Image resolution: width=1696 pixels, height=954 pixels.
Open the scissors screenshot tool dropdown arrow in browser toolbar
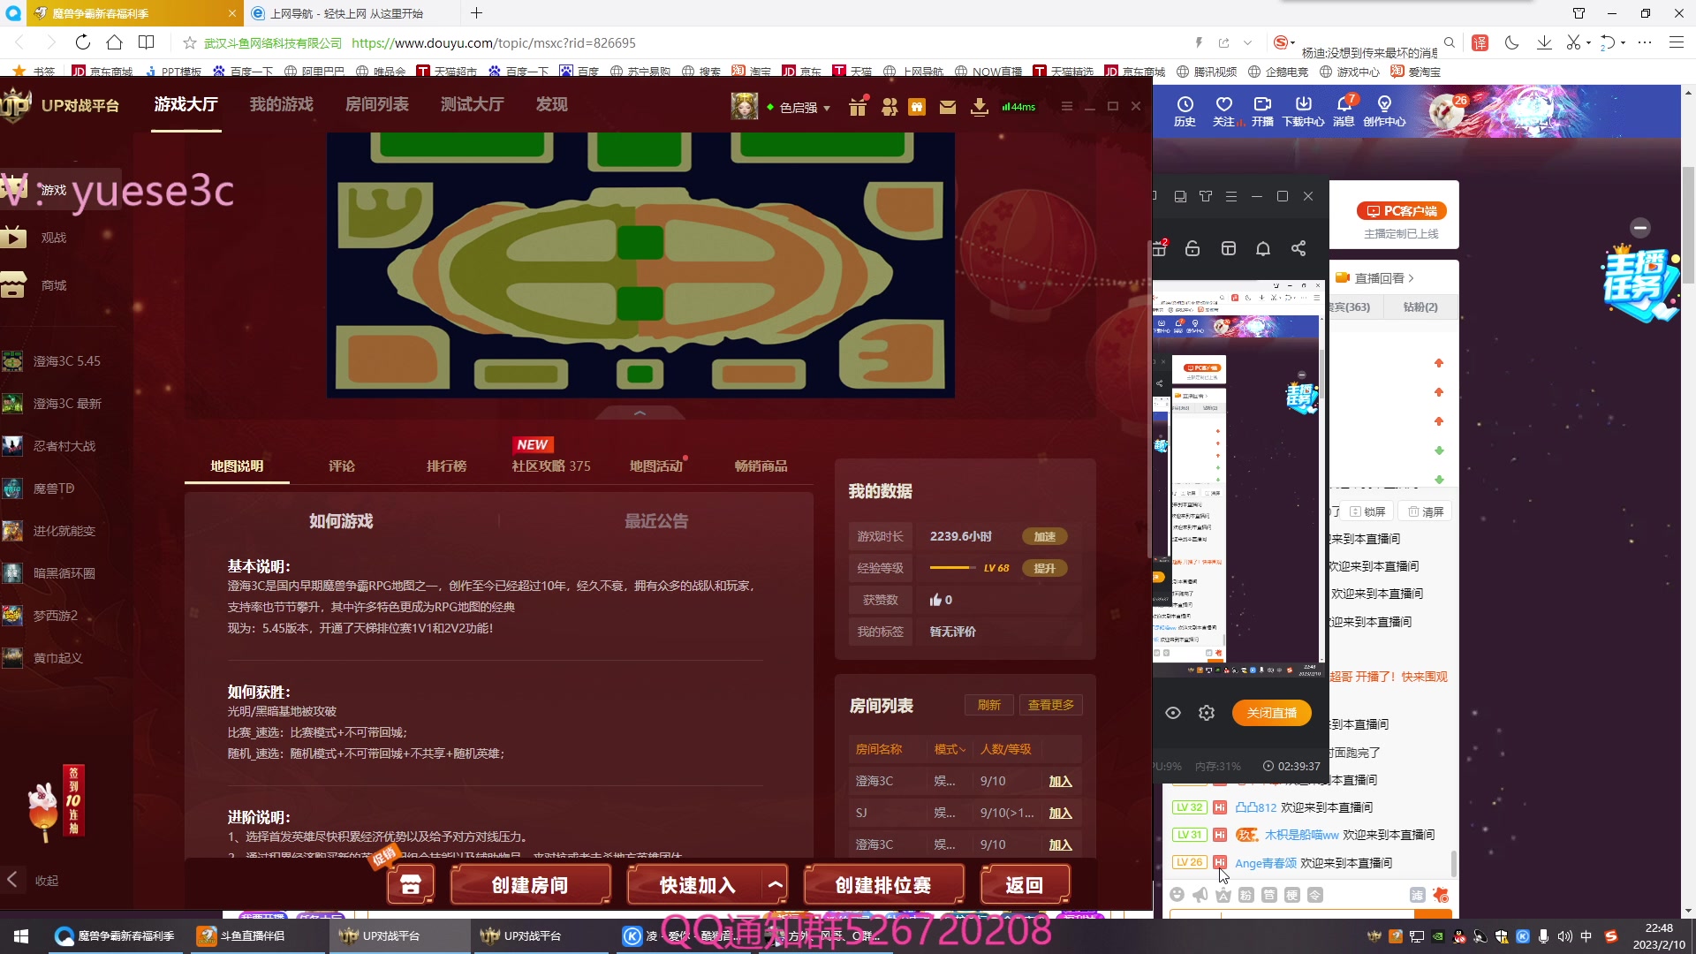click(x=1588, y=42)
